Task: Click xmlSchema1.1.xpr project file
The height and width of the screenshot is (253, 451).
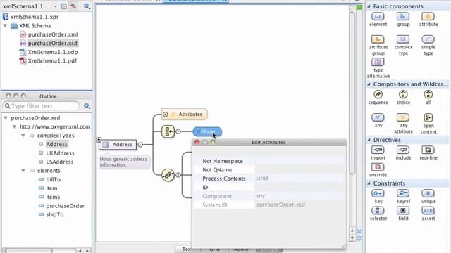Action: (x=35, y=17)
